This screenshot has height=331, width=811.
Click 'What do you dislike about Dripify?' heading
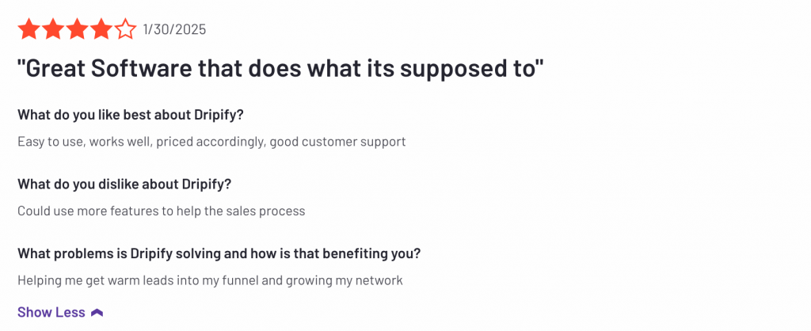tap(124, 185)
